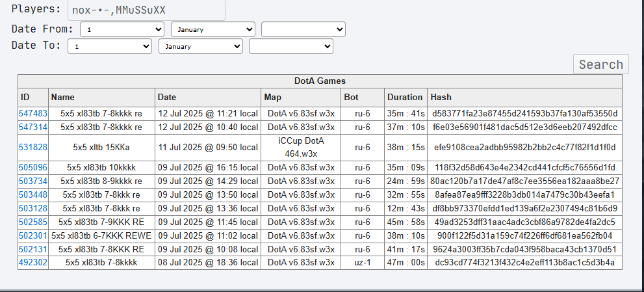Select game name '5x5 xl83tb 8-9kkkk re'
Image resolution: width=644 pixels, height=292 pixels.
click(101, 181)
